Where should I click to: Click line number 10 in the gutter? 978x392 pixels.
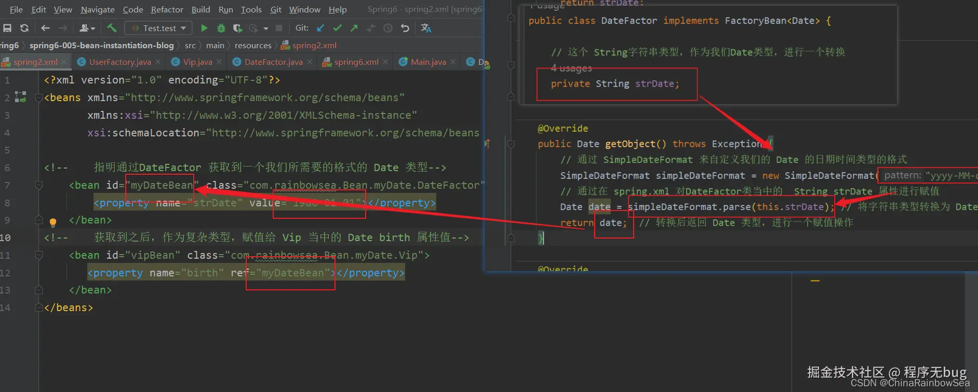tap(5, 237)
